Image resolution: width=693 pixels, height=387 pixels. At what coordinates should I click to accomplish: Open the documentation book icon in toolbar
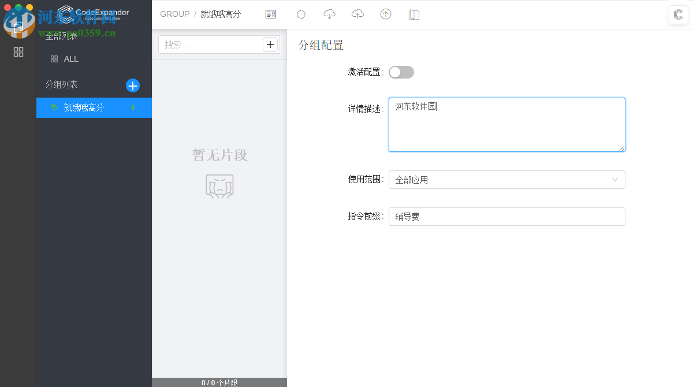pos(414,14)
